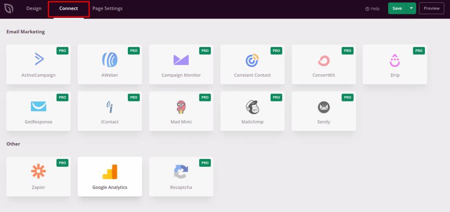Click the Mailchimp label text

tap(252, 122)
